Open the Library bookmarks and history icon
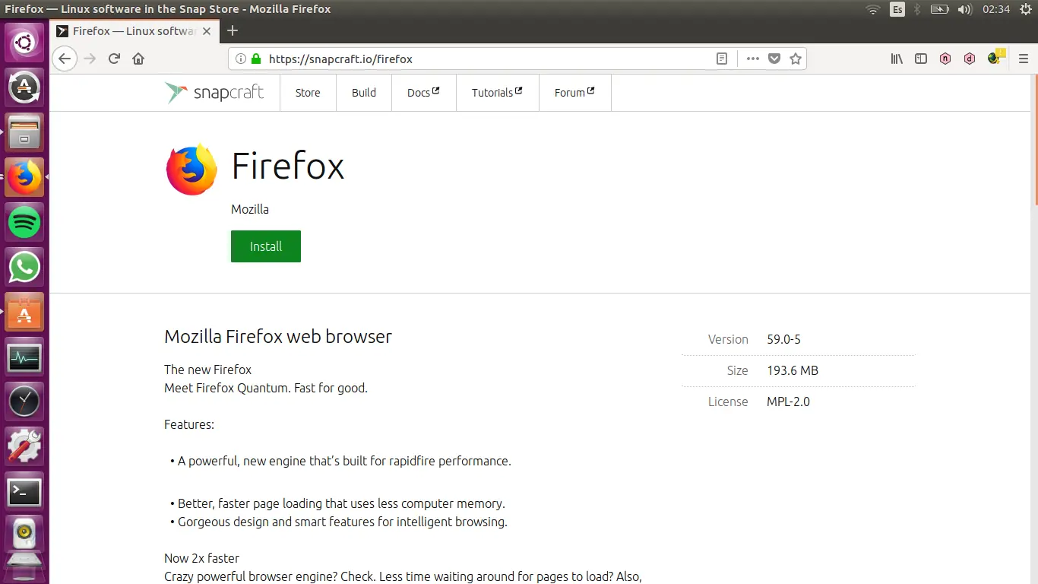 897,59
